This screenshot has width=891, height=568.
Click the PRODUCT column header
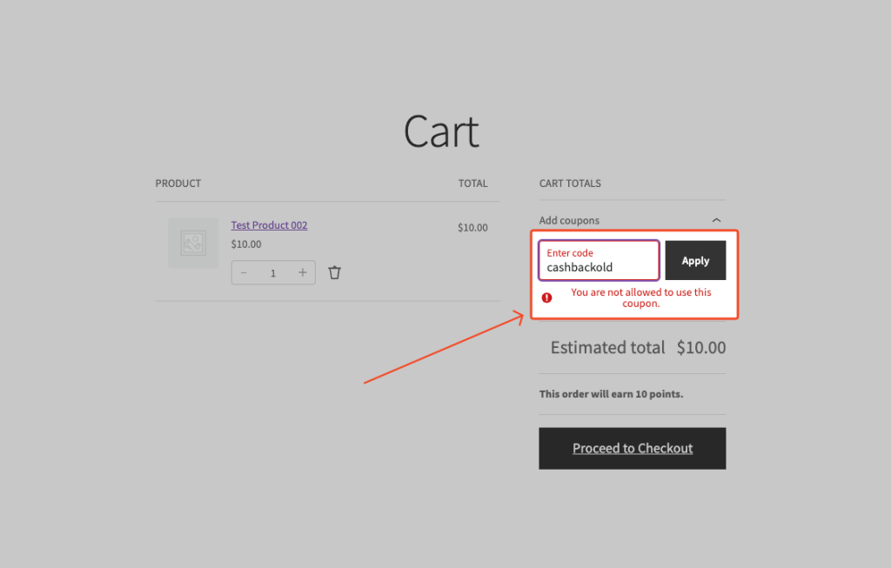point(178,184)
